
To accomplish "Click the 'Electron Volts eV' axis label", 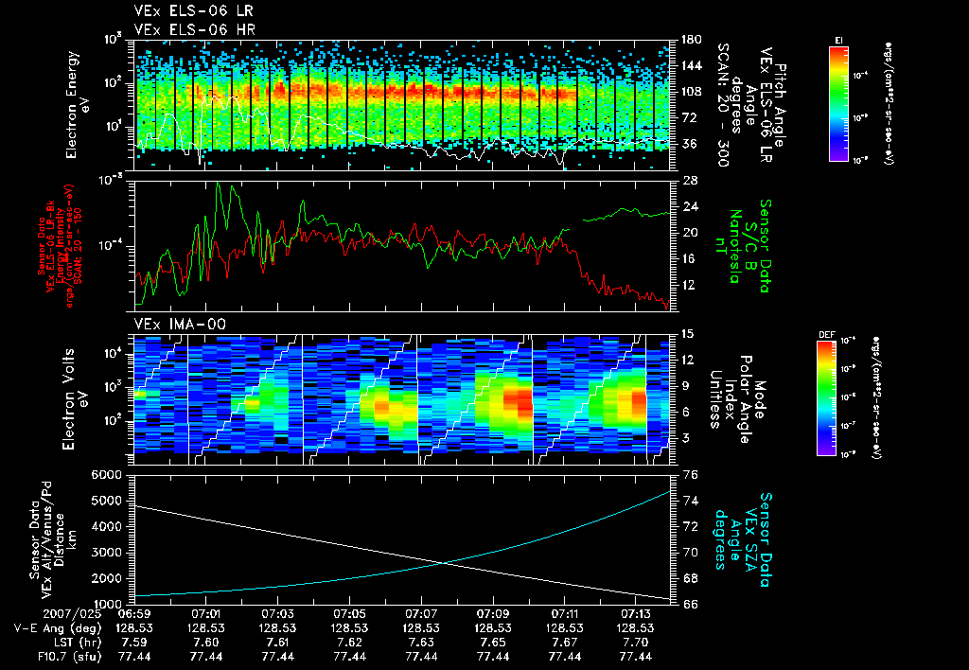I will [74, 398].
